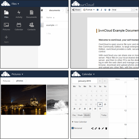The width and height of the screenshot is (139, 139).
Task: Select January 25 in mini calendar
Action: coord(105,104)
